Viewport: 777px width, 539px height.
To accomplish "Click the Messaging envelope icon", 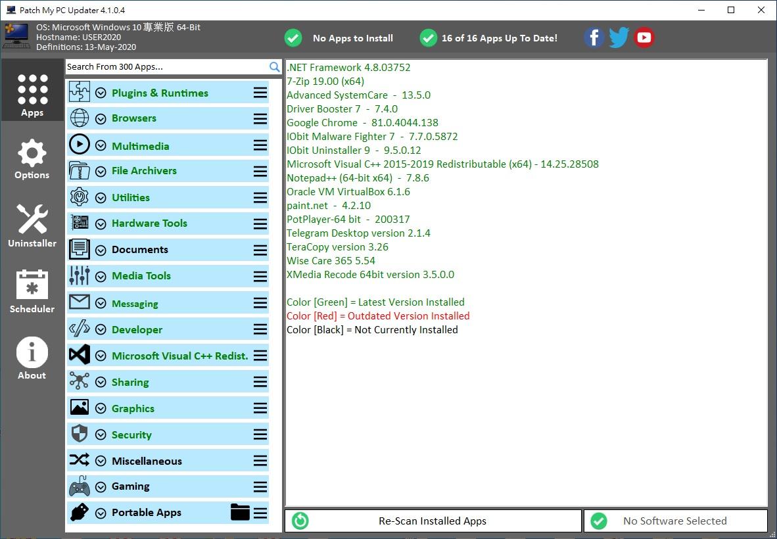I will coord(80,302).
